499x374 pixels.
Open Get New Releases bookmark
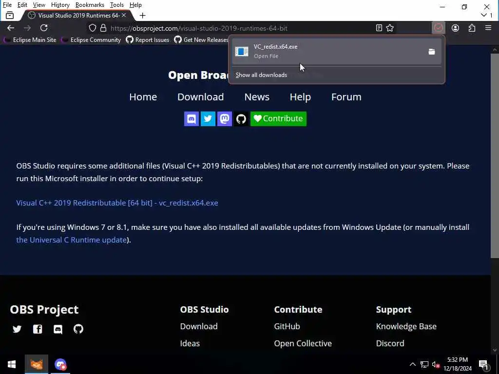pyautogui.click(x=201, y=40)
